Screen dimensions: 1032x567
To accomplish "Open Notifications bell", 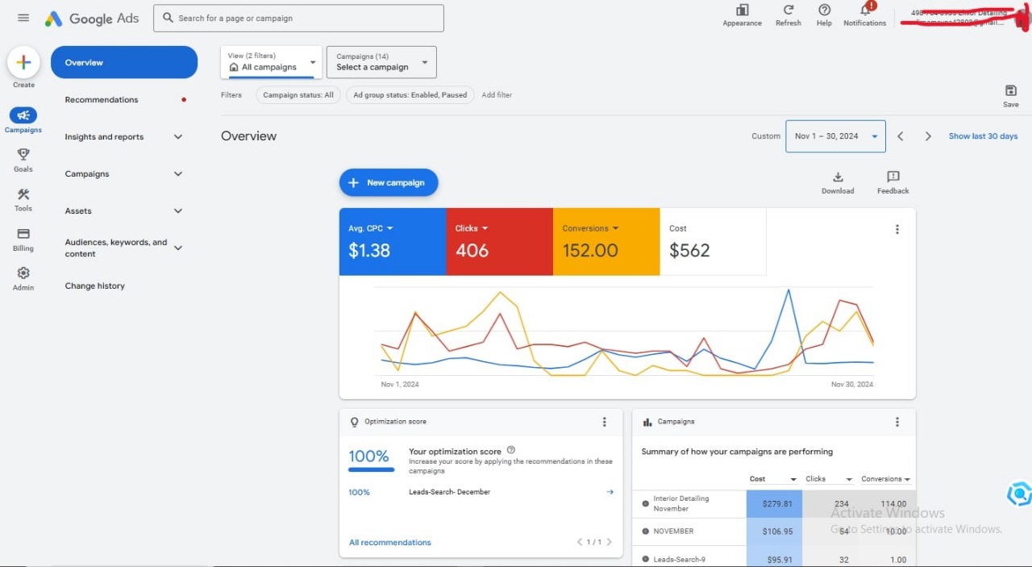I will 866,10.
